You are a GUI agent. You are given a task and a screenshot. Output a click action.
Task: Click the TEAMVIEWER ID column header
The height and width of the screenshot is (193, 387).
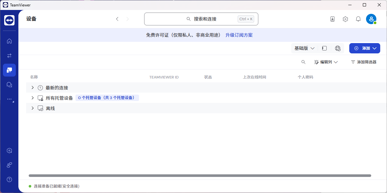point(164,77)
